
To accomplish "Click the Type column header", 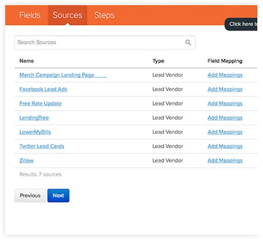I will coord(158,61).
